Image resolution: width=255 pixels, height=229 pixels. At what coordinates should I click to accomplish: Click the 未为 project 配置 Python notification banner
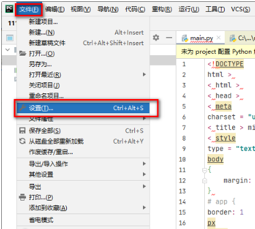pyautogui.click(x=216, y=51)
